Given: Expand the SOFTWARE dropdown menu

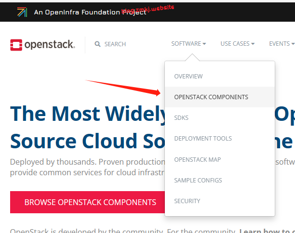Looking at the screenshot, I should [188, 44].
